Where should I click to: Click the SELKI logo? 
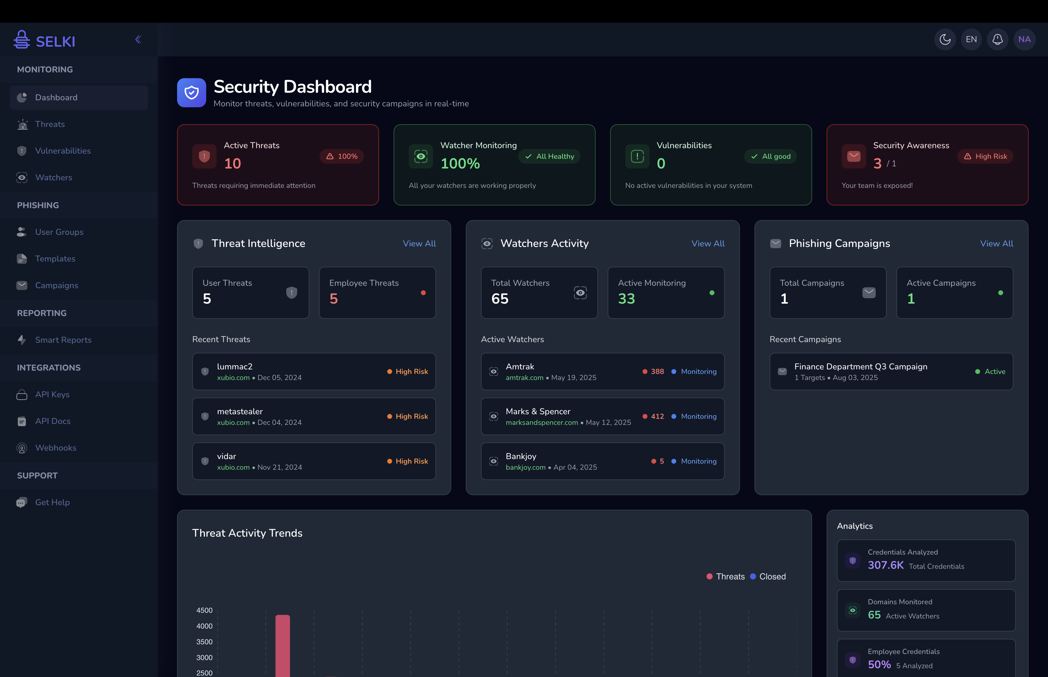pyautogui.click(x=44, y=40)
